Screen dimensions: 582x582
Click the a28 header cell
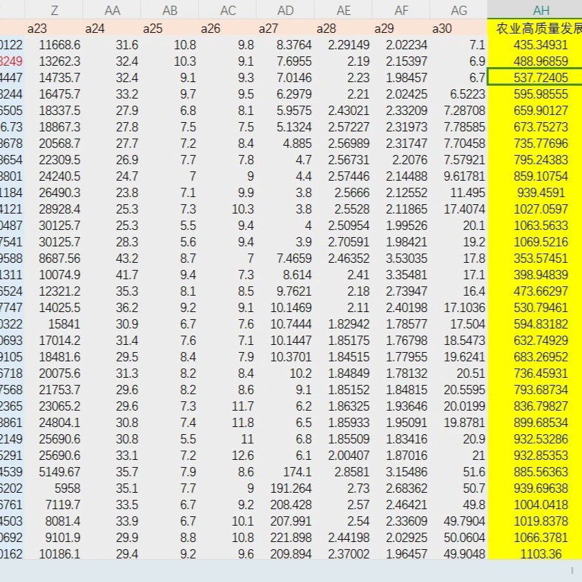[343, 29]
